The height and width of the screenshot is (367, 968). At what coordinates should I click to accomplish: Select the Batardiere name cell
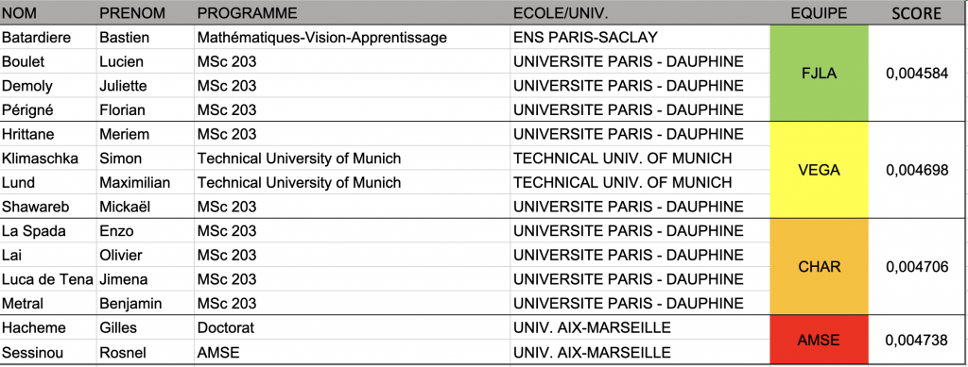click(48, 38)
